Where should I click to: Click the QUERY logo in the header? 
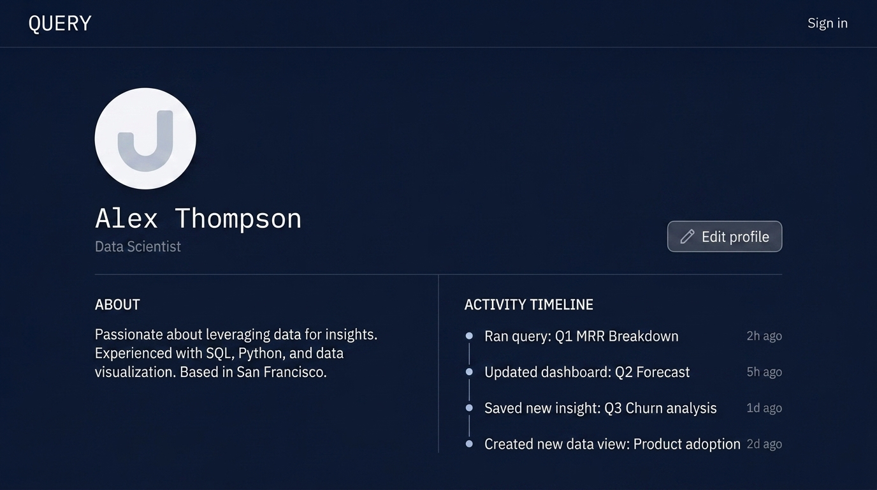tap(60, 24)
